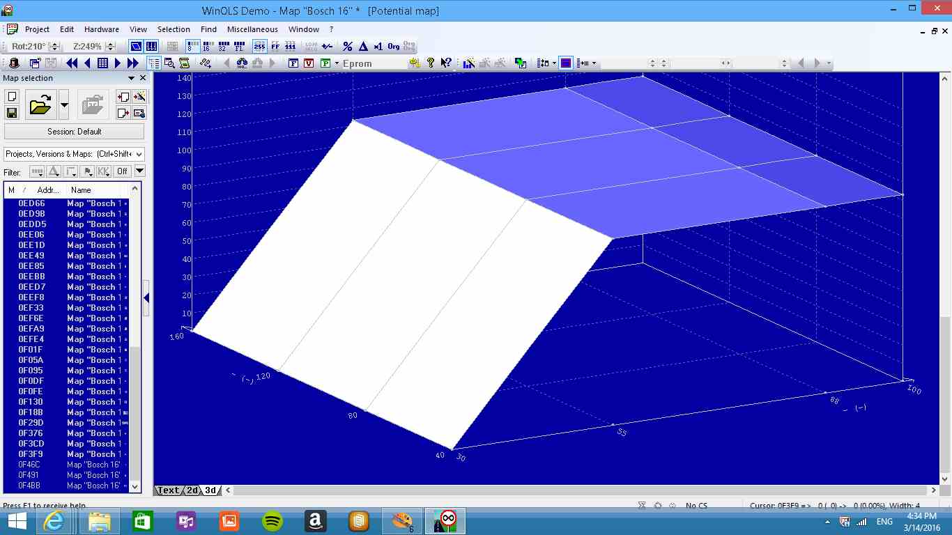This screenshot has width=952, height=535.
Task: Open the open-folder dropdown arrow
Action: [x=63, y=106]
